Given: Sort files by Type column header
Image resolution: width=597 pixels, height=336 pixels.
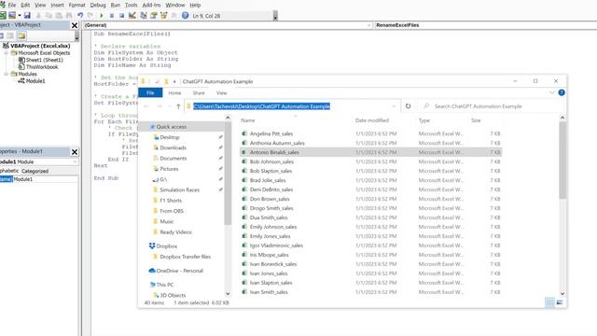Looking at the screenshot, I should (424, 120).
